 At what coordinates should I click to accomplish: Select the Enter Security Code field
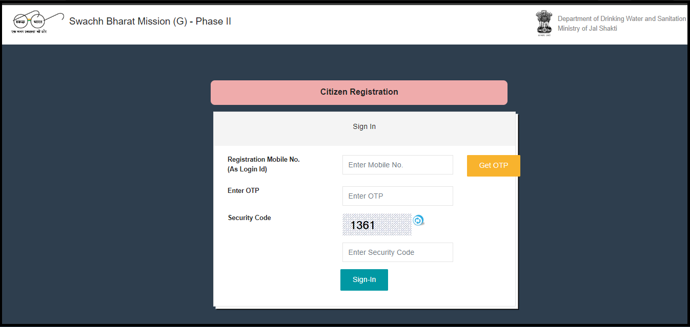[x=398, y=252]
